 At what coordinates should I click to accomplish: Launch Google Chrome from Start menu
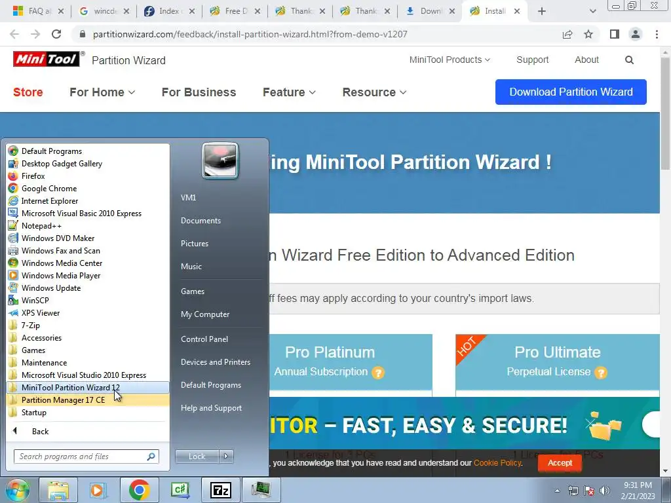click(88, 188)
